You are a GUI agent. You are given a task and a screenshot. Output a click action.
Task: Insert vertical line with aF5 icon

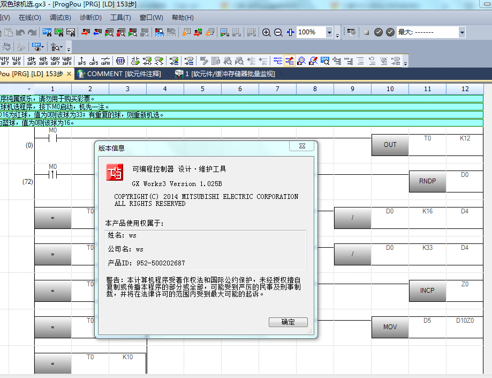point(82,61)
